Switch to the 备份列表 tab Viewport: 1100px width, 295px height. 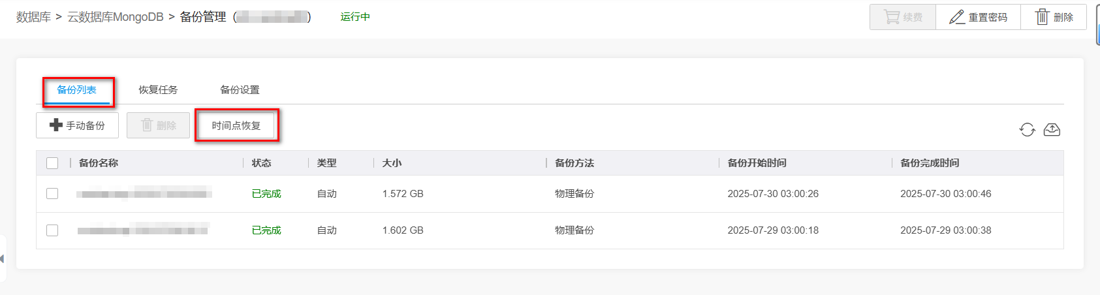point(76,90)
